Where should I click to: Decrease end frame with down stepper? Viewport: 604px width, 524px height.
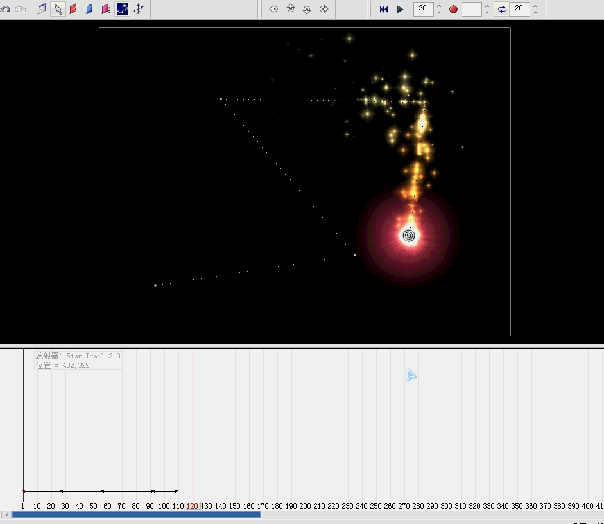(535, 12)
